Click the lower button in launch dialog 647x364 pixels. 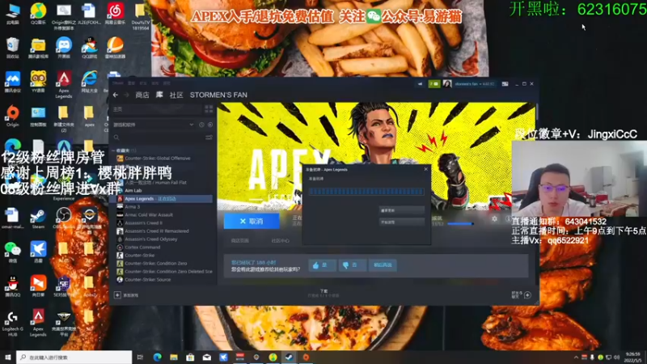[x=402, y=222]
